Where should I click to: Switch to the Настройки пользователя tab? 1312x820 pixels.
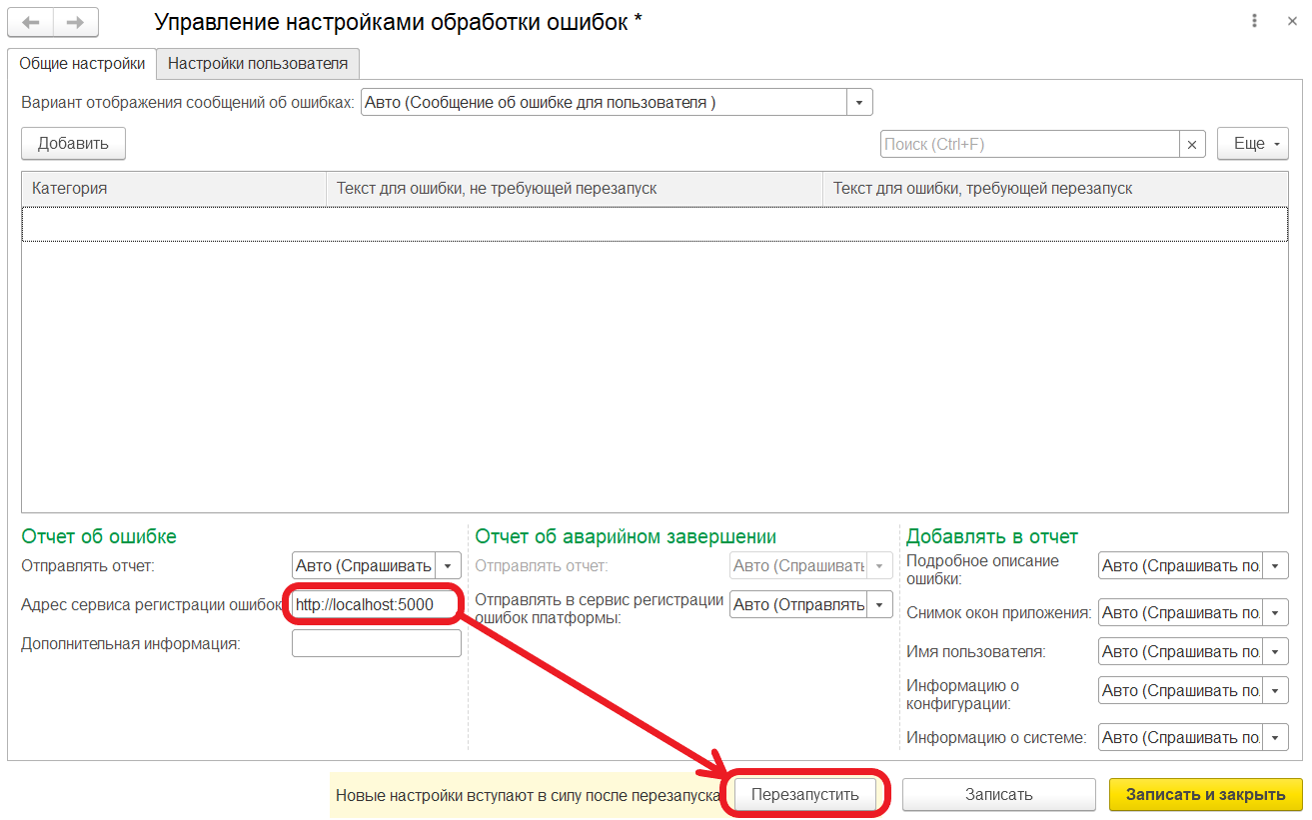(258, 63)
